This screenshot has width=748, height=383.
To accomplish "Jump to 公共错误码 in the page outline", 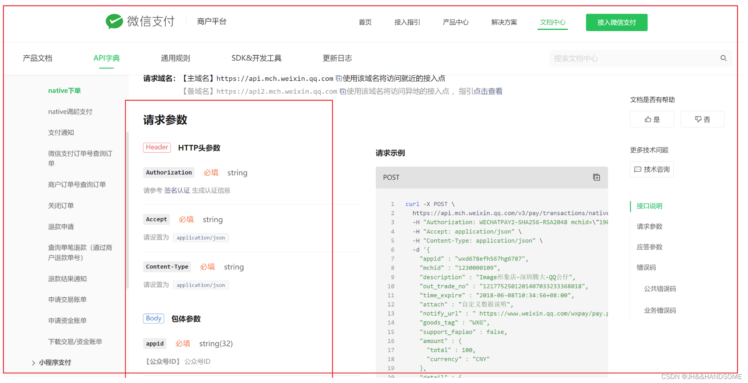I will click(x=660, y=289).
